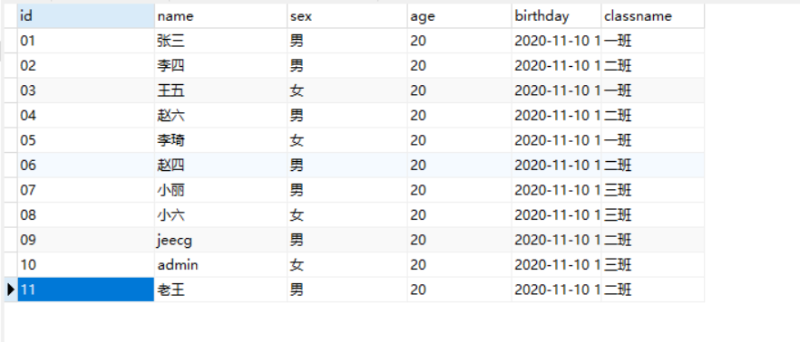
Task: Select the birthday column header
Action: click(557, 15)
